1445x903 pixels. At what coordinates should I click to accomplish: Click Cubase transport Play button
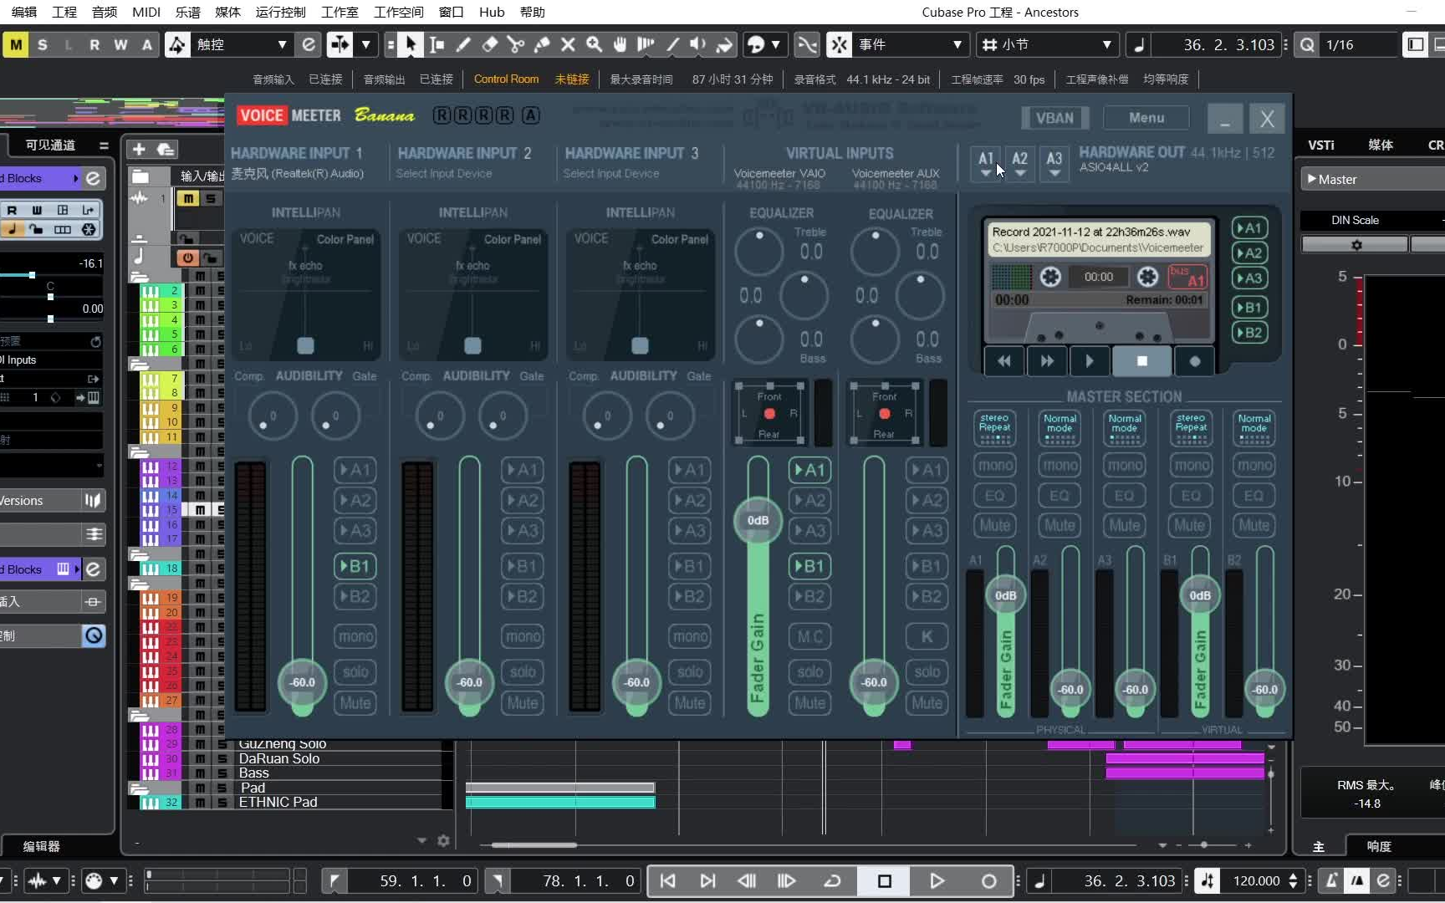937,880
